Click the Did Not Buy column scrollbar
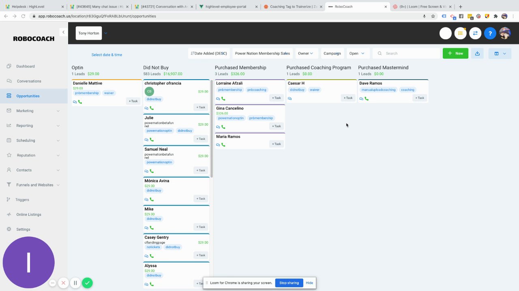 [212, 129]
